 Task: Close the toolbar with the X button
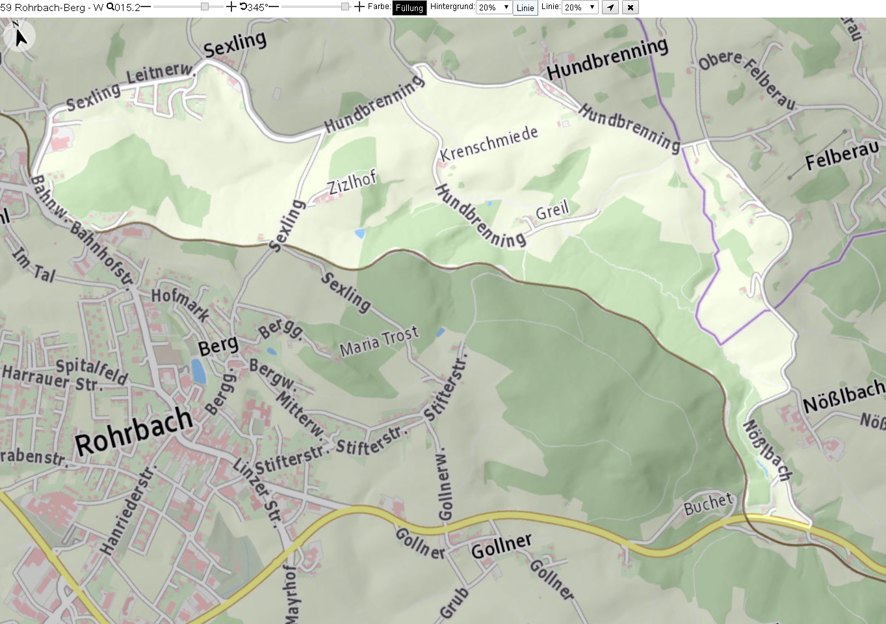tap(631, 7)
